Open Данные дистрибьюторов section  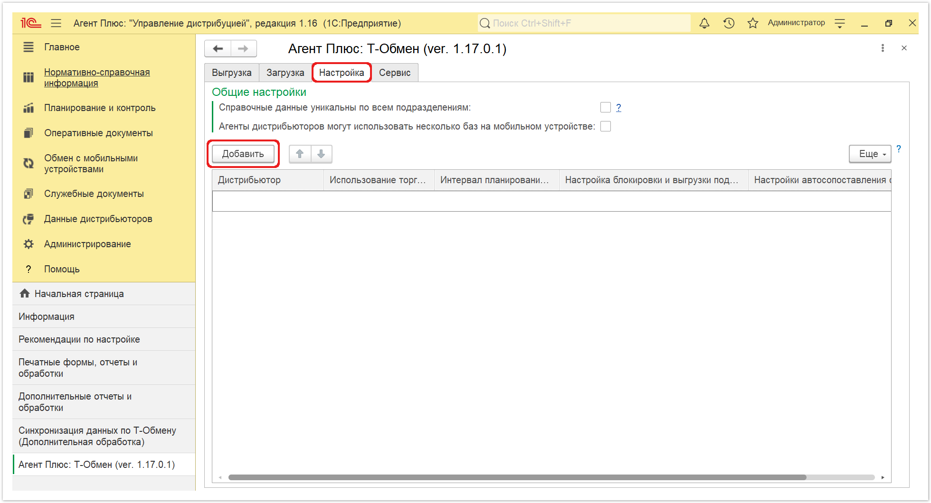pos(98,219)
